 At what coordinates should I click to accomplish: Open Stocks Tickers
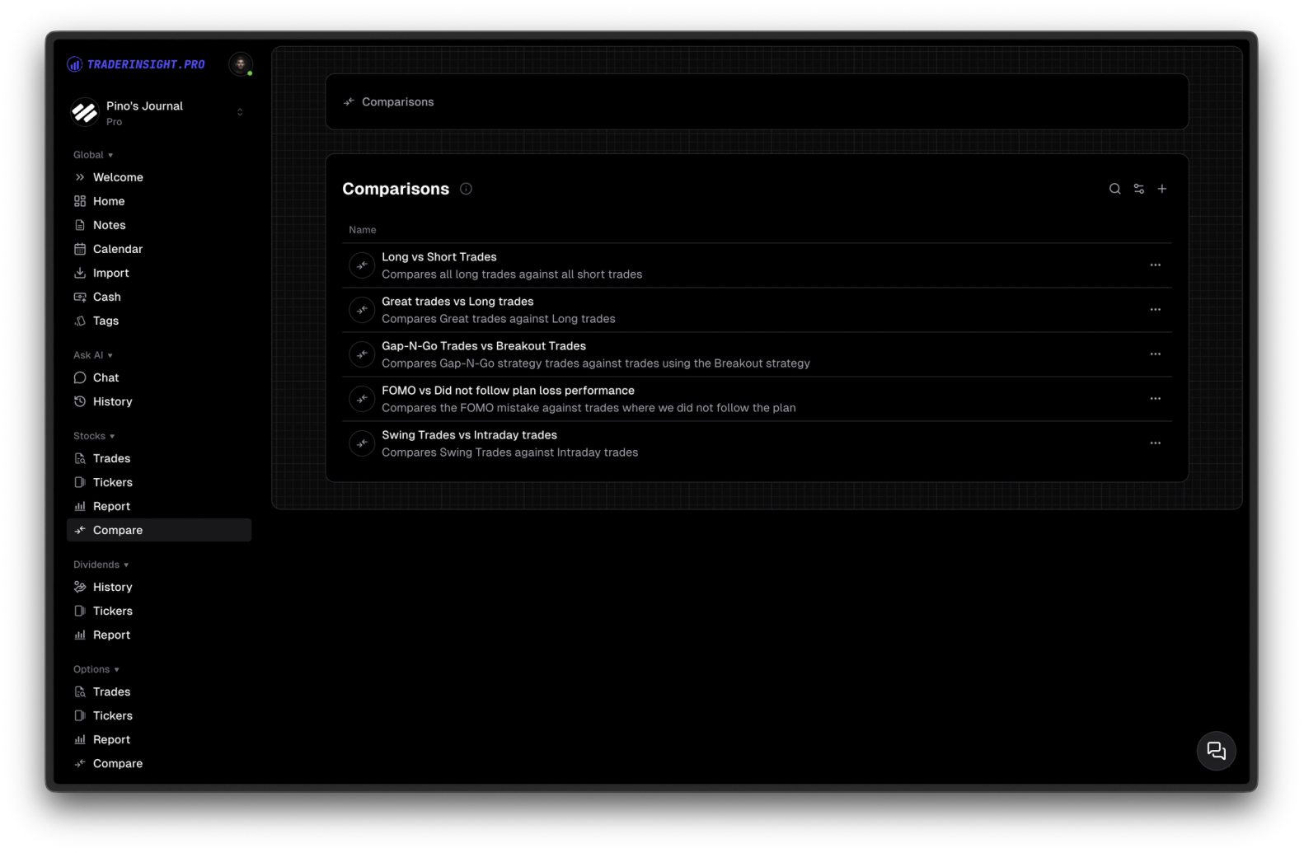[159, 482]
